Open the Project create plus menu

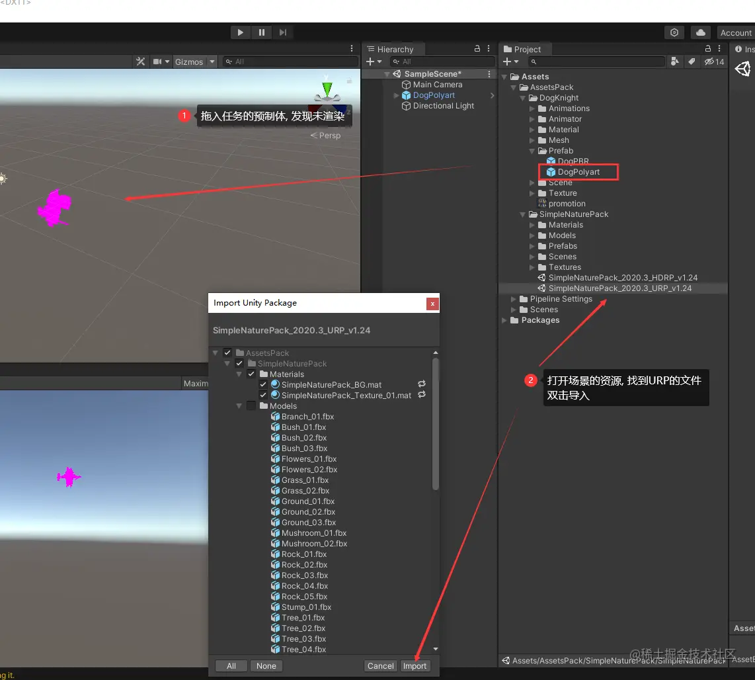510,62
